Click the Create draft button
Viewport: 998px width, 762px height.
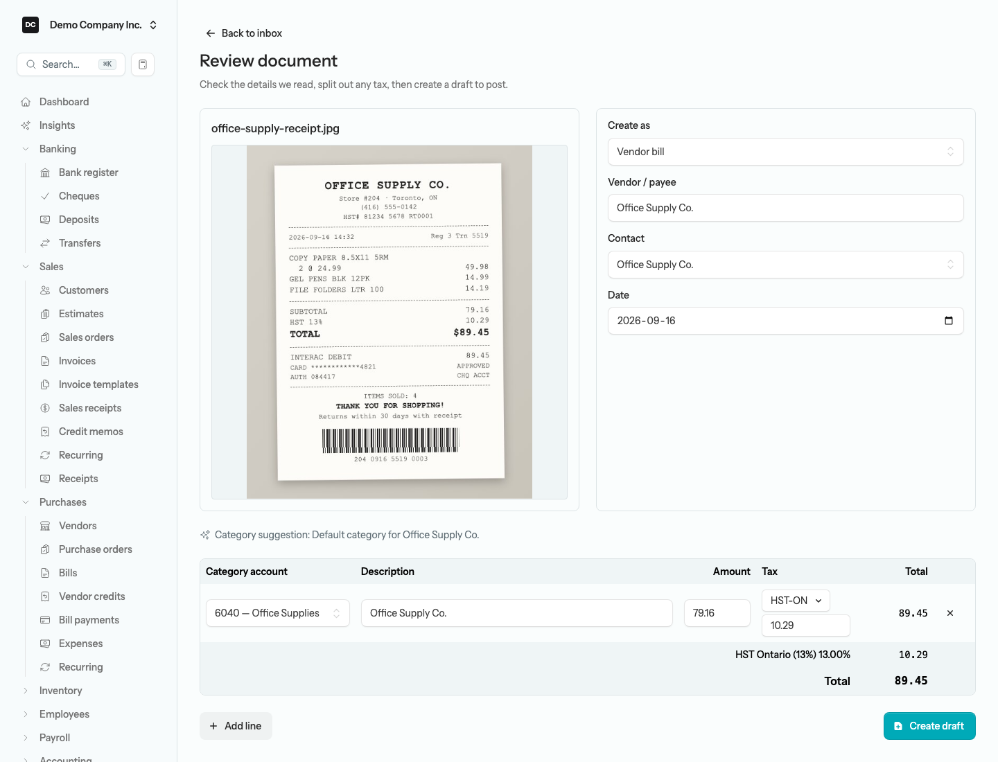pos(929,726)
